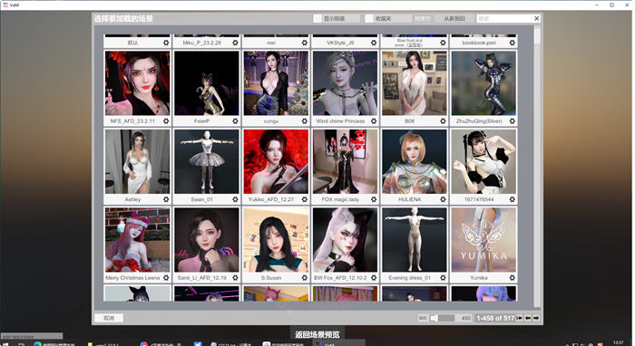The image size is (635, 346).
Task: Click gear icon on Miku_P_23.2.28 card
Action: click(235, 43)
